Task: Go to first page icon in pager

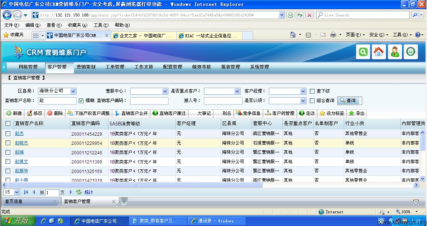Action: [x=26, y=192]
